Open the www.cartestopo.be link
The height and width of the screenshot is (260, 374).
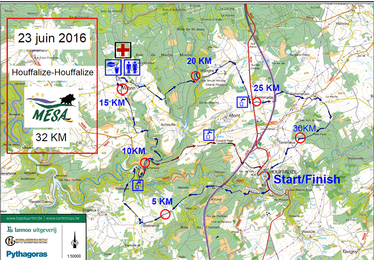63,218
